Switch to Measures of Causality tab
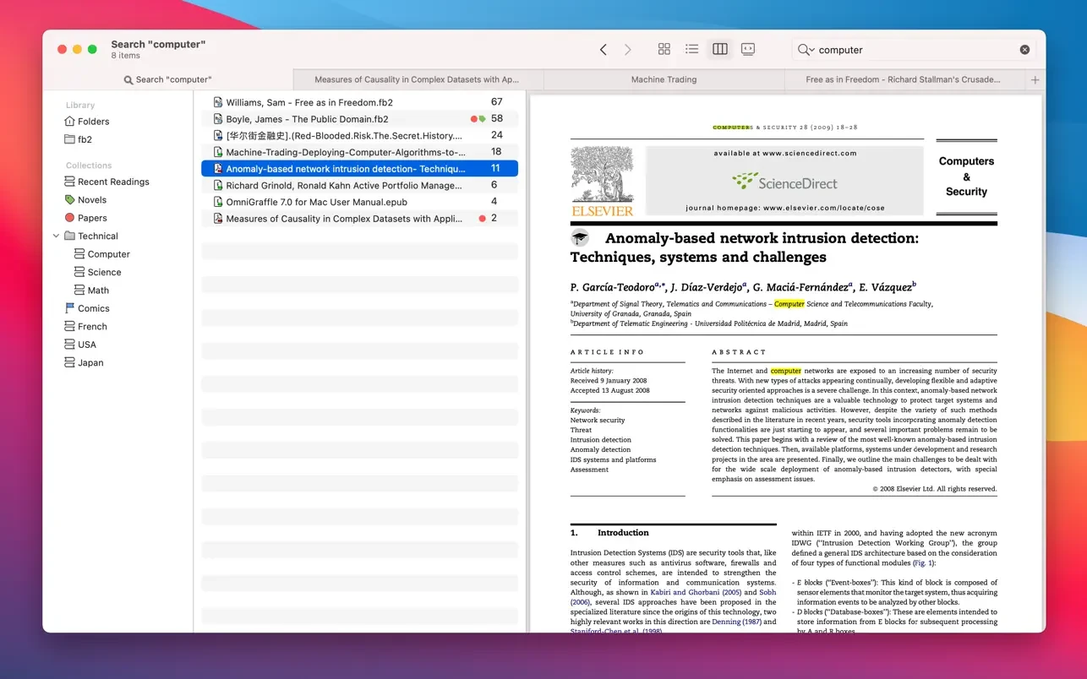This screenshot has height=679, width=1087. pos(417,79)
